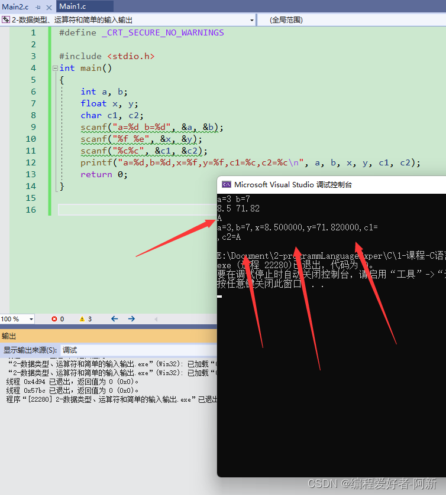
Task: Click the float x, y; declaration
Action: (109, 103)
